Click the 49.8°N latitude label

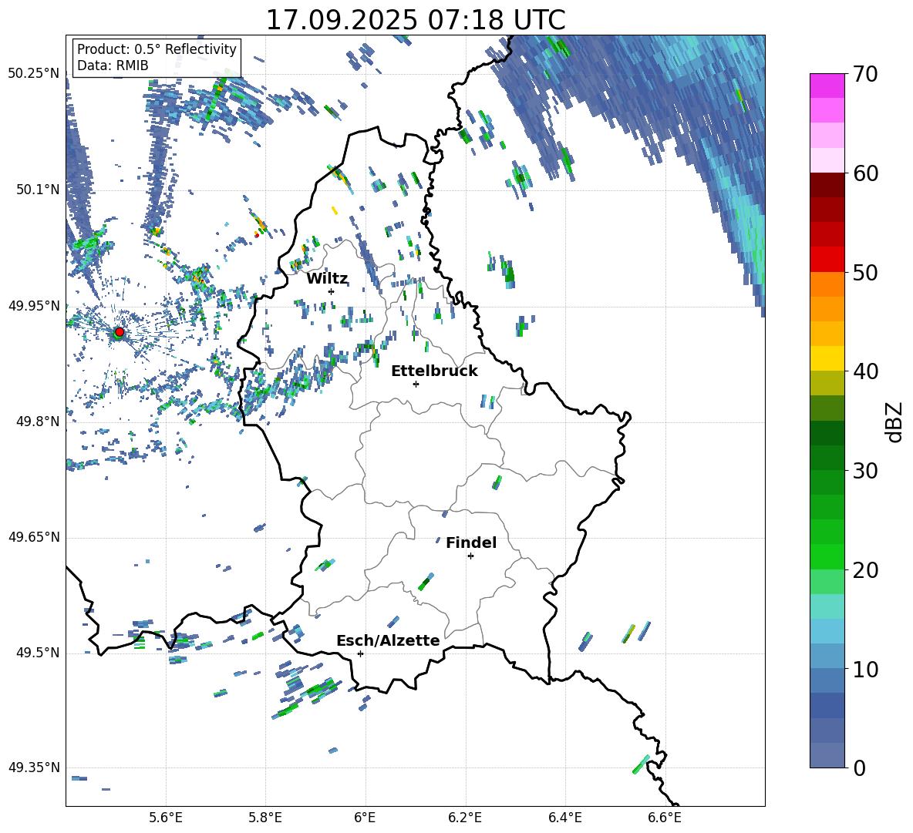[38, 422]
